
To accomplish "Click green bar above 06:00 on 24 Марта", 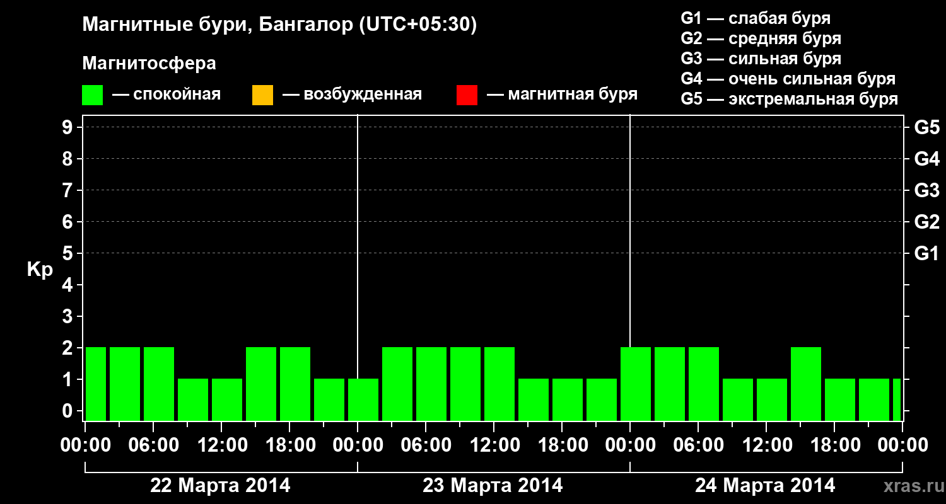I will (x=704, y=384).
